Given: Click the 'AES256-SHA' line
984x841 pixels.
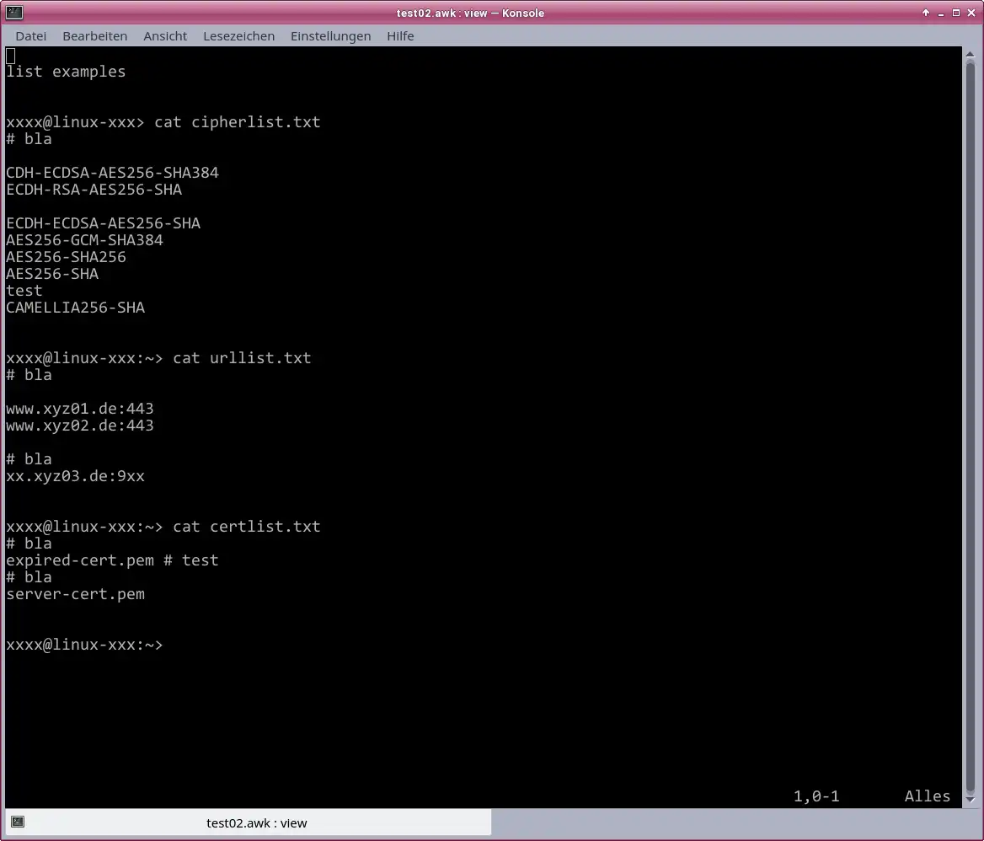Looking at the screenshot, I should point(52,274).
